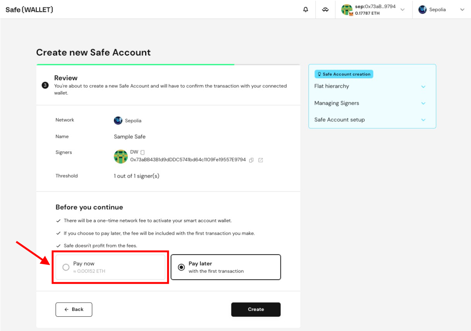Image resolution: width=471 pixels, height=331 pixels.
Task: Expand the Safe Account setup section
Action: coord(372,120)
